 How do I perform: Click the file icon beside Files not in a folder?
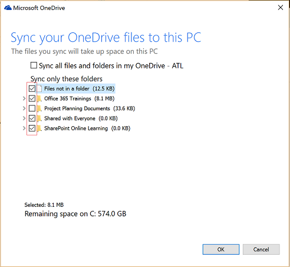coord(39,88)
